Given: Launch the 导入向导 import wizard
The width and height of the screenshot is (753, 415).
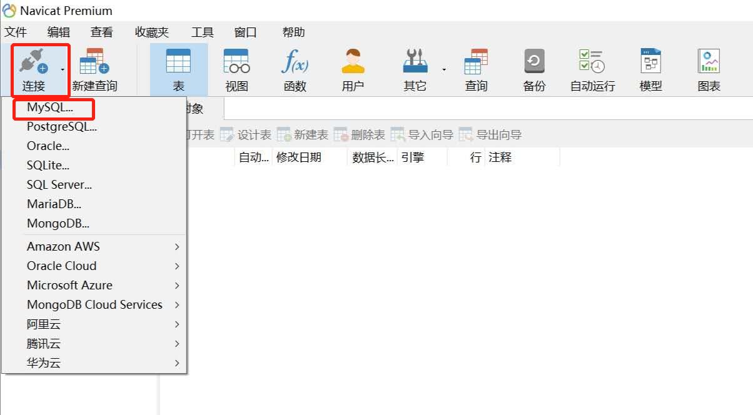Looking at the screenshot, I should click(x=422, y=135).
